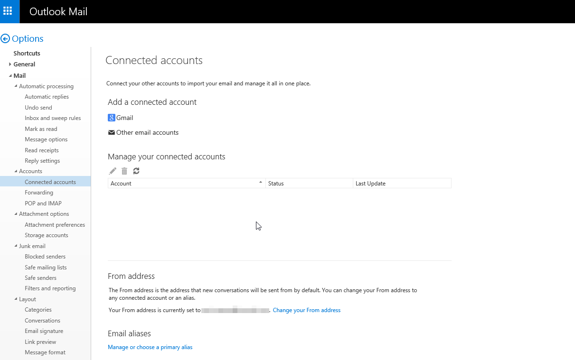Open Storage accounts settings
575x360 pixels.
coord(47,235)
